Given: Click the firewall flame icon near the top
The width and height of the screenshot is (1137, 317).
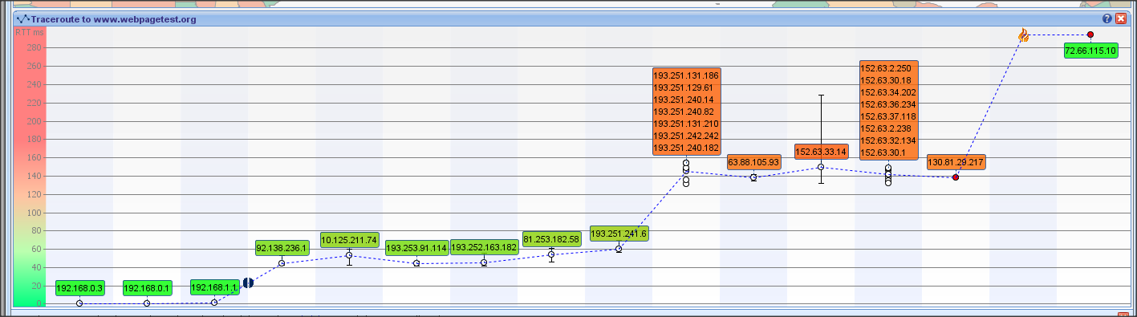Looking at the screenshot, I should coord(1023,35).
